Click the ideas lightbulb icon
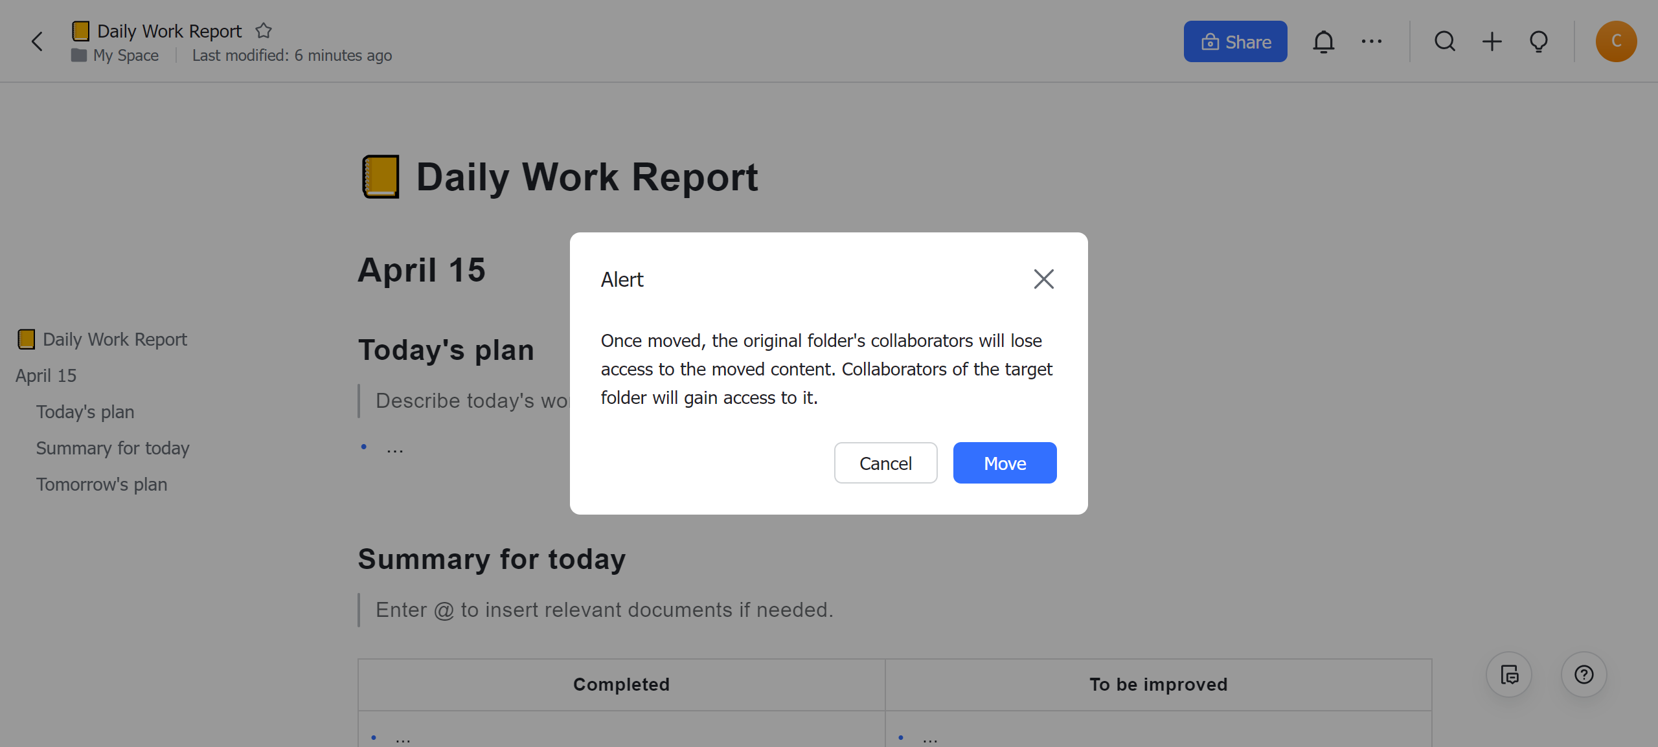 tap(1539, 41)
